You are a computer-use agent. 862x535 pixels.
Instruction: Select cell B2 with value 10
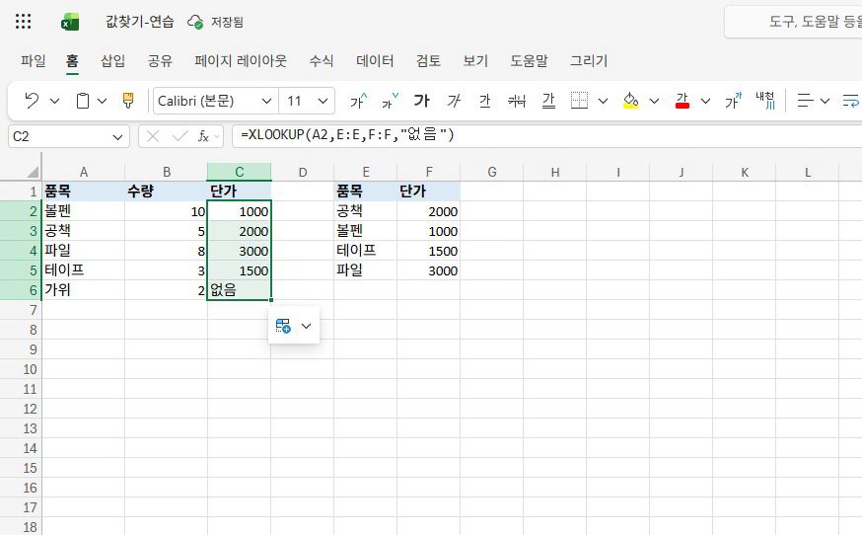point(166,211)
